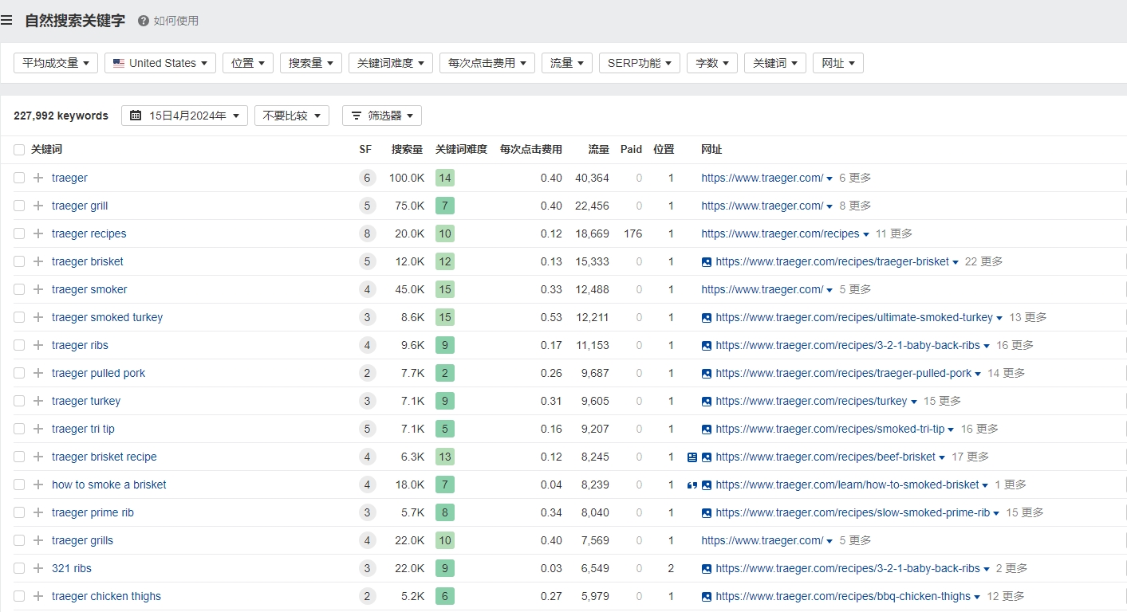The height and width of the screenshot is (612, 1127).
Task: Open the 每次点击费用 filter dropdown
Action: 487,63
